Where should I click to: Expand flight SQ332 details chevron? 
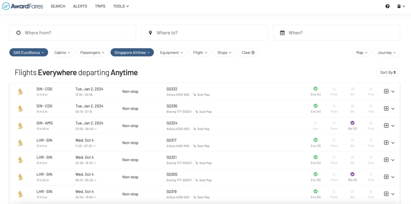(393, 92)
